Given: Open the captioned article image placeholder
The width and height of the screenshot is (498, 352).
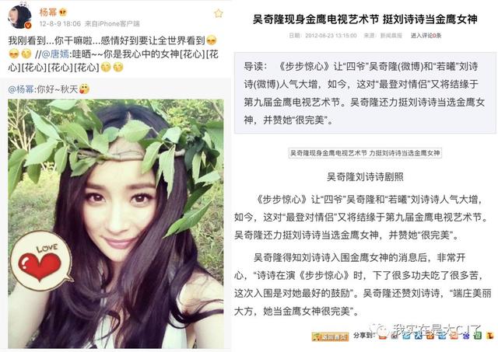Looking at the screenshot, I should (x=365, y=153).
